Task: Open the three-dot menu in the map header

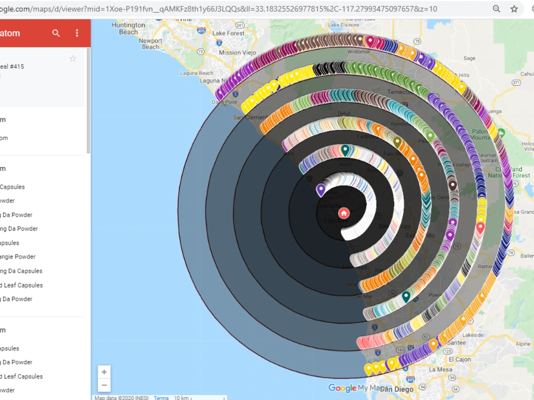Action: (77, 33)
